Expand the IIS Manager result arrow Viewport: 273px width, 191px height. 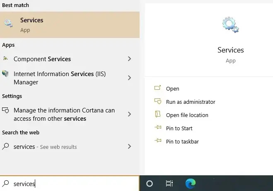pos(129,78)
